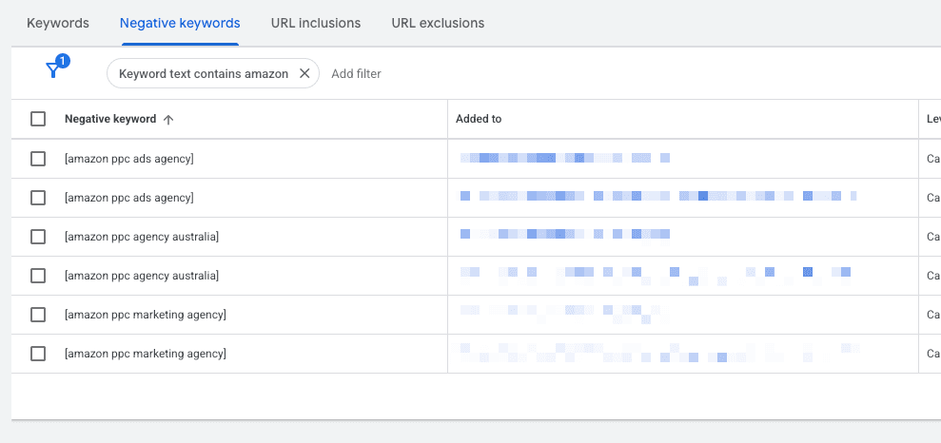
Task: Check the second 'amazon ppc marketing agency' row
Action: [38, 354]
